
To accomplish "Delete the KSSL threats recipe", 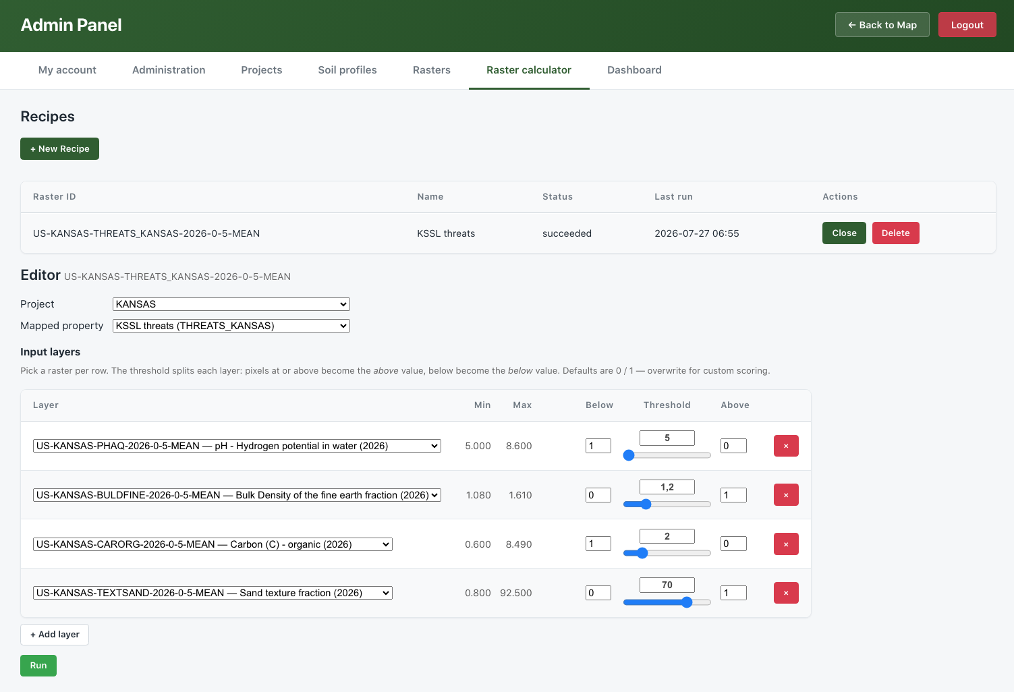I will [896, 233].
